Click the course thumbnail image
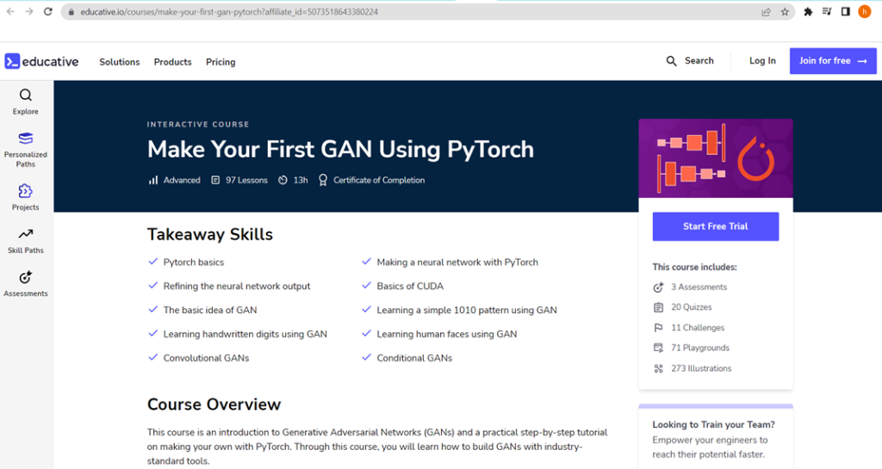 click(716, 158)
